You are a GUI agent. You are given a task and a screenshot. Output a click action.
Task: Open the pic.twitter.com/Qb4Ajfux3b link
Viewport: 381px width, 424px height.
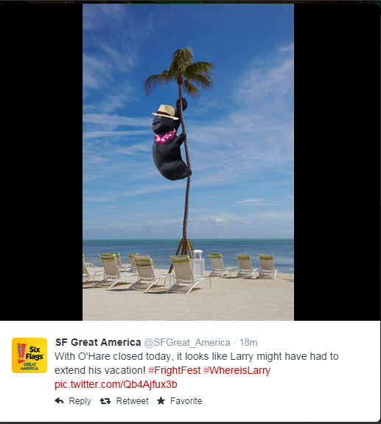point(116,384)
